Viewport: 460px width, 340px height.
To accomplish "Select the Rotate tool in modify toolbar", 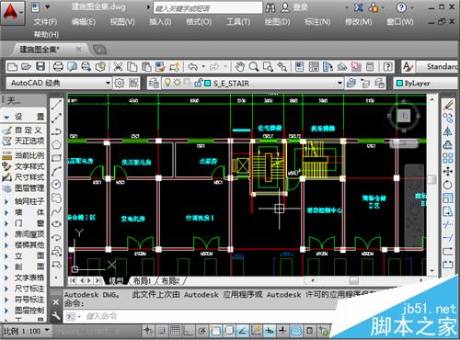I will tap(448, 185).
